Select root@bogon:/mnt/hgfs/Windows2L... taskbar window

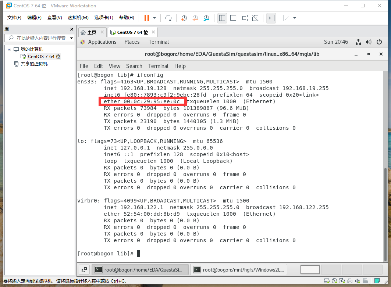pyautogui.click(x=239, y=270)
